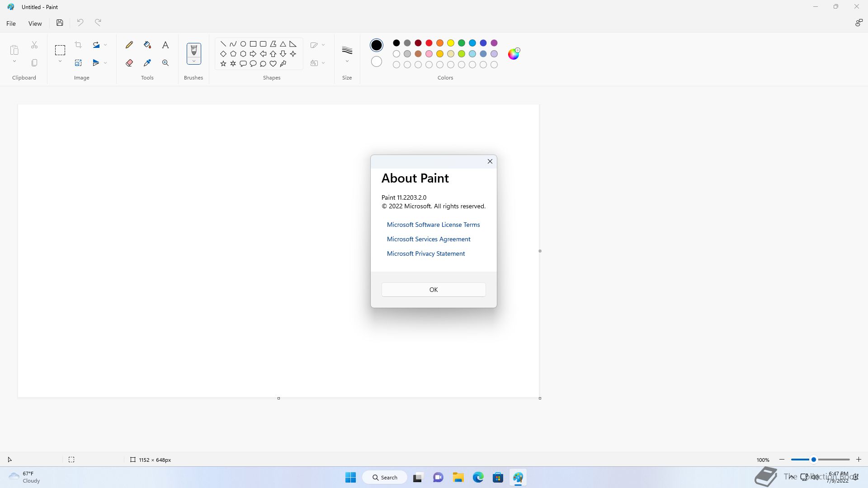Select Color 2 white background circle
The image size is (868, 488).
coord(377,61)
